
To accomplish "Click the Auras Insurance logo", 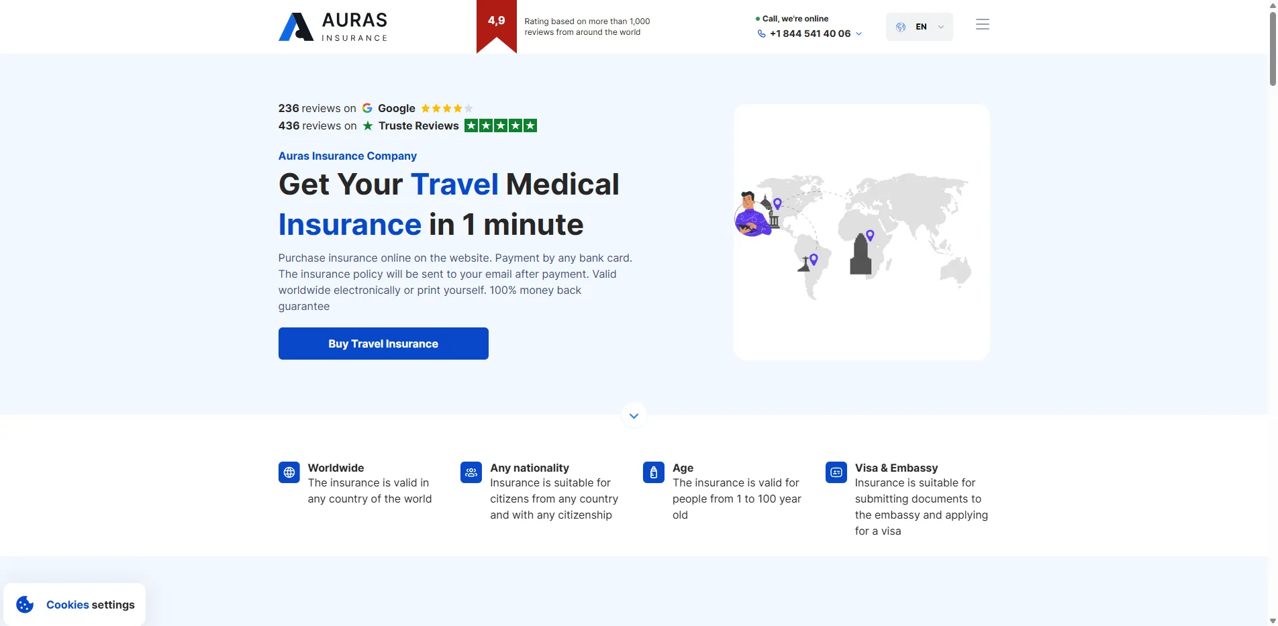I will tap(332, 26).
